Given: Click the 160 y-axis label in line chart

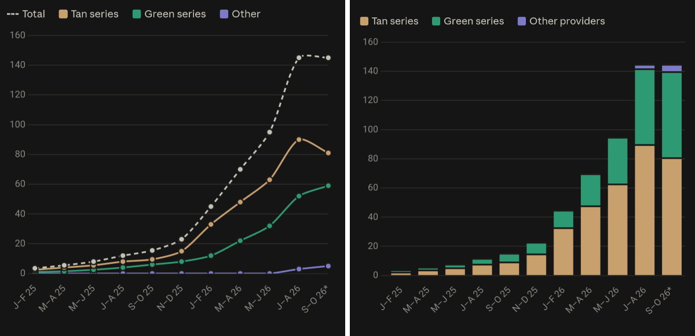Looking at the screenshot, I should [18, 35].
